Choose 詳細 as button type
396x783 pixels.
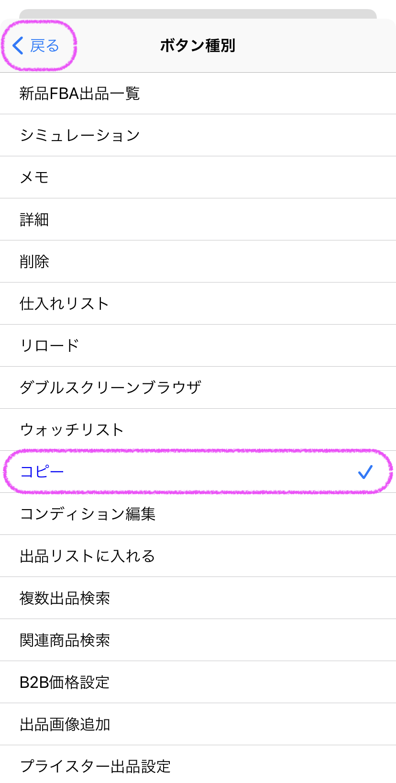(x=34, y=220)
